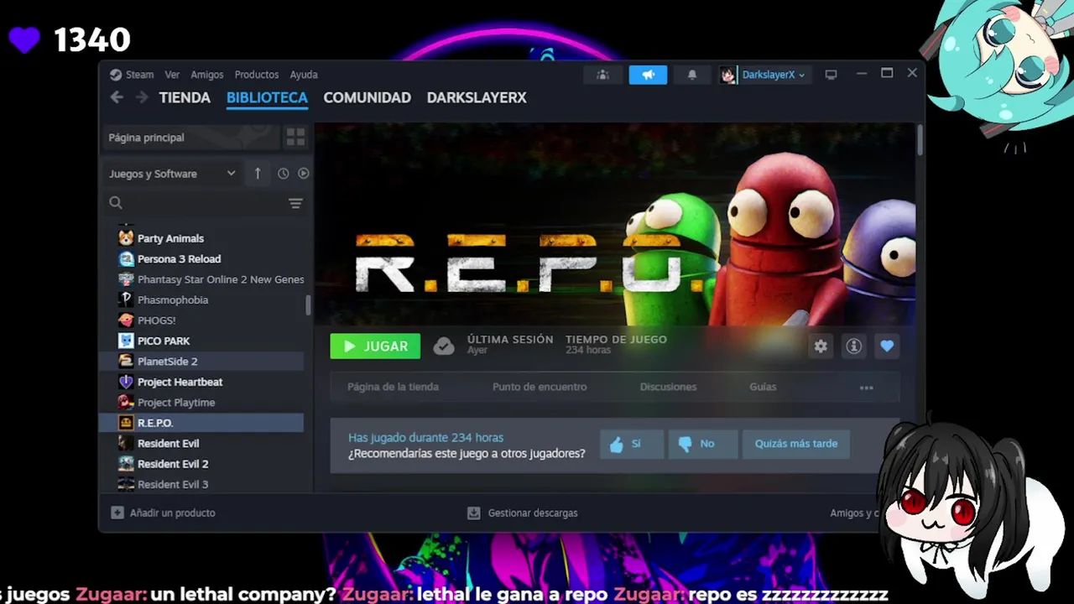Click the R.E.P.O. hero banner image
Image resolution: width=1074 pixels, height=604 pixels.
[x=614, y=225]
